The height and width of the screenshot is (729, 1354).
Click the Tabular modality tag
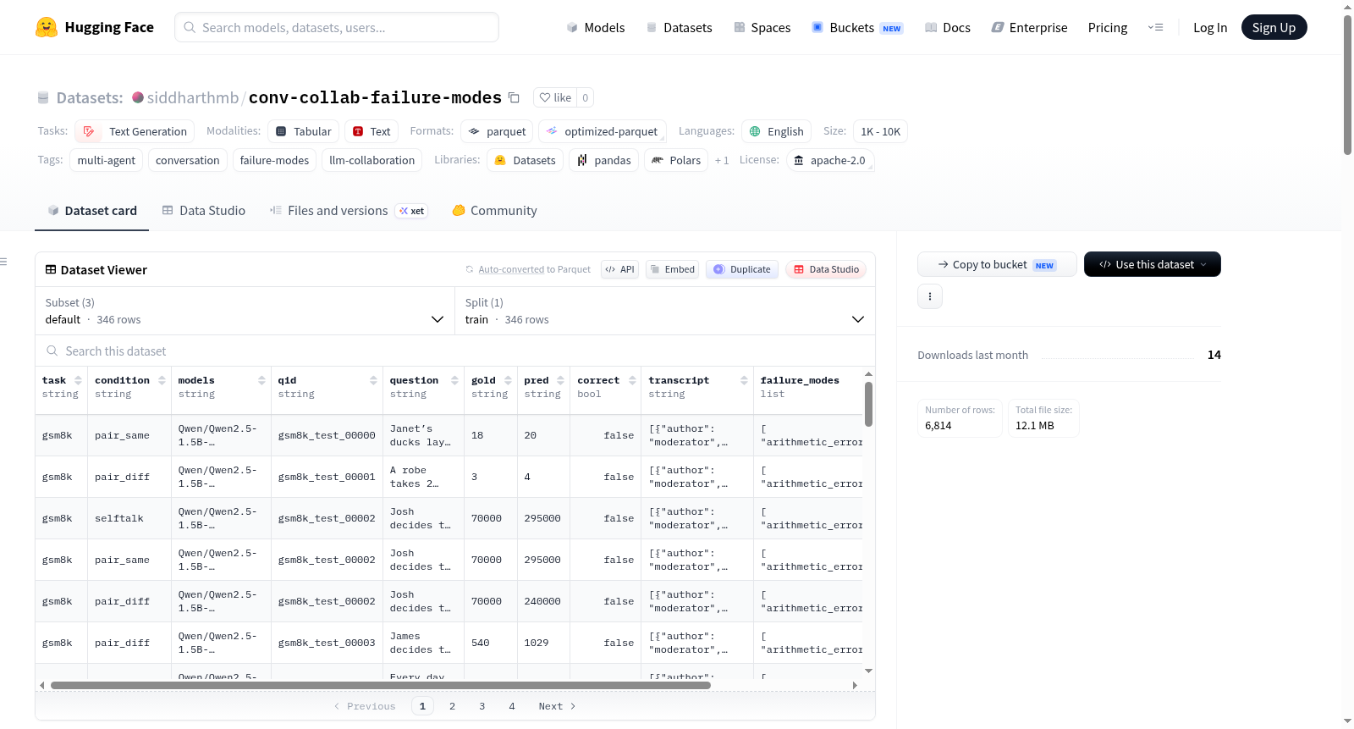304,131
